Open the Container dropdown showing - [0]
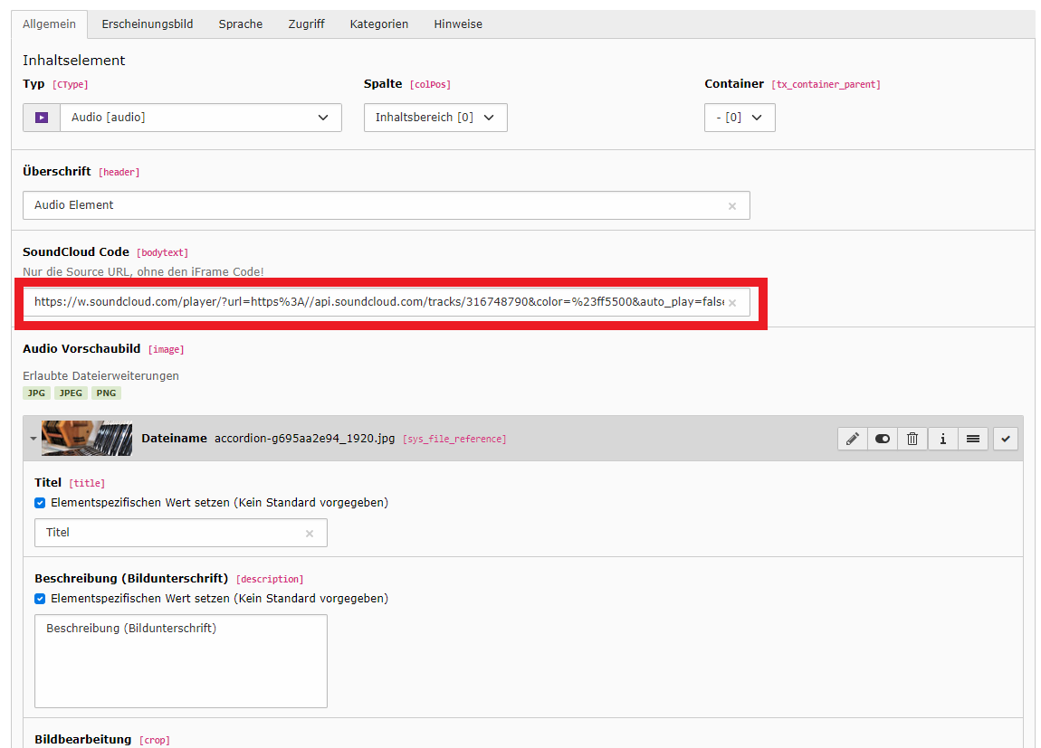Viewport: 1041px width, 748px height. pos(740,118)
